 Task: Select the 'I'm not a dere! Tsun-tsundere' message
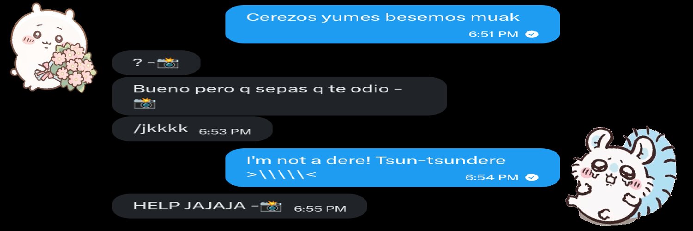(x=393, y=168)
